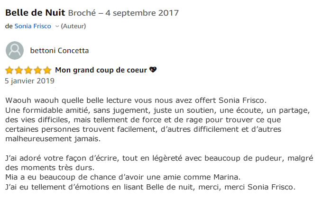Open the 'Mon grand coup de coeur' review title
332x199 pixels.
point(101,70)
